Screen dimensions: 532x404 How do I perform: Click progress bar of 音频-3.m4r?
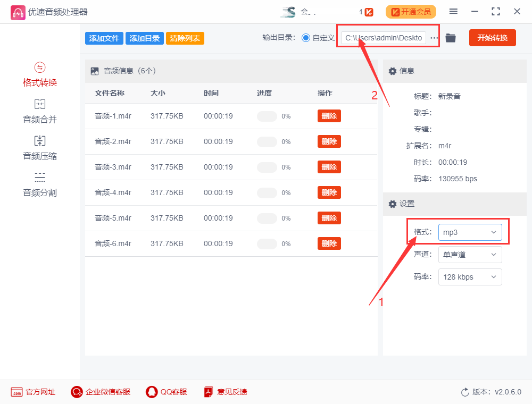[x=267, y=167]
